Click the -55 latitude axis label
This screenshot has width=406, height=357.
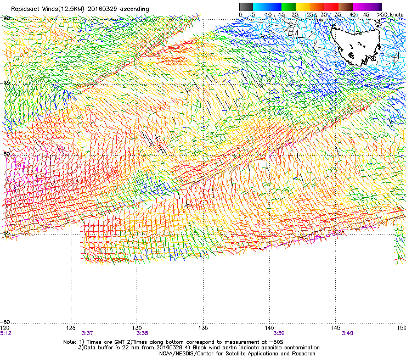point(5,232)
